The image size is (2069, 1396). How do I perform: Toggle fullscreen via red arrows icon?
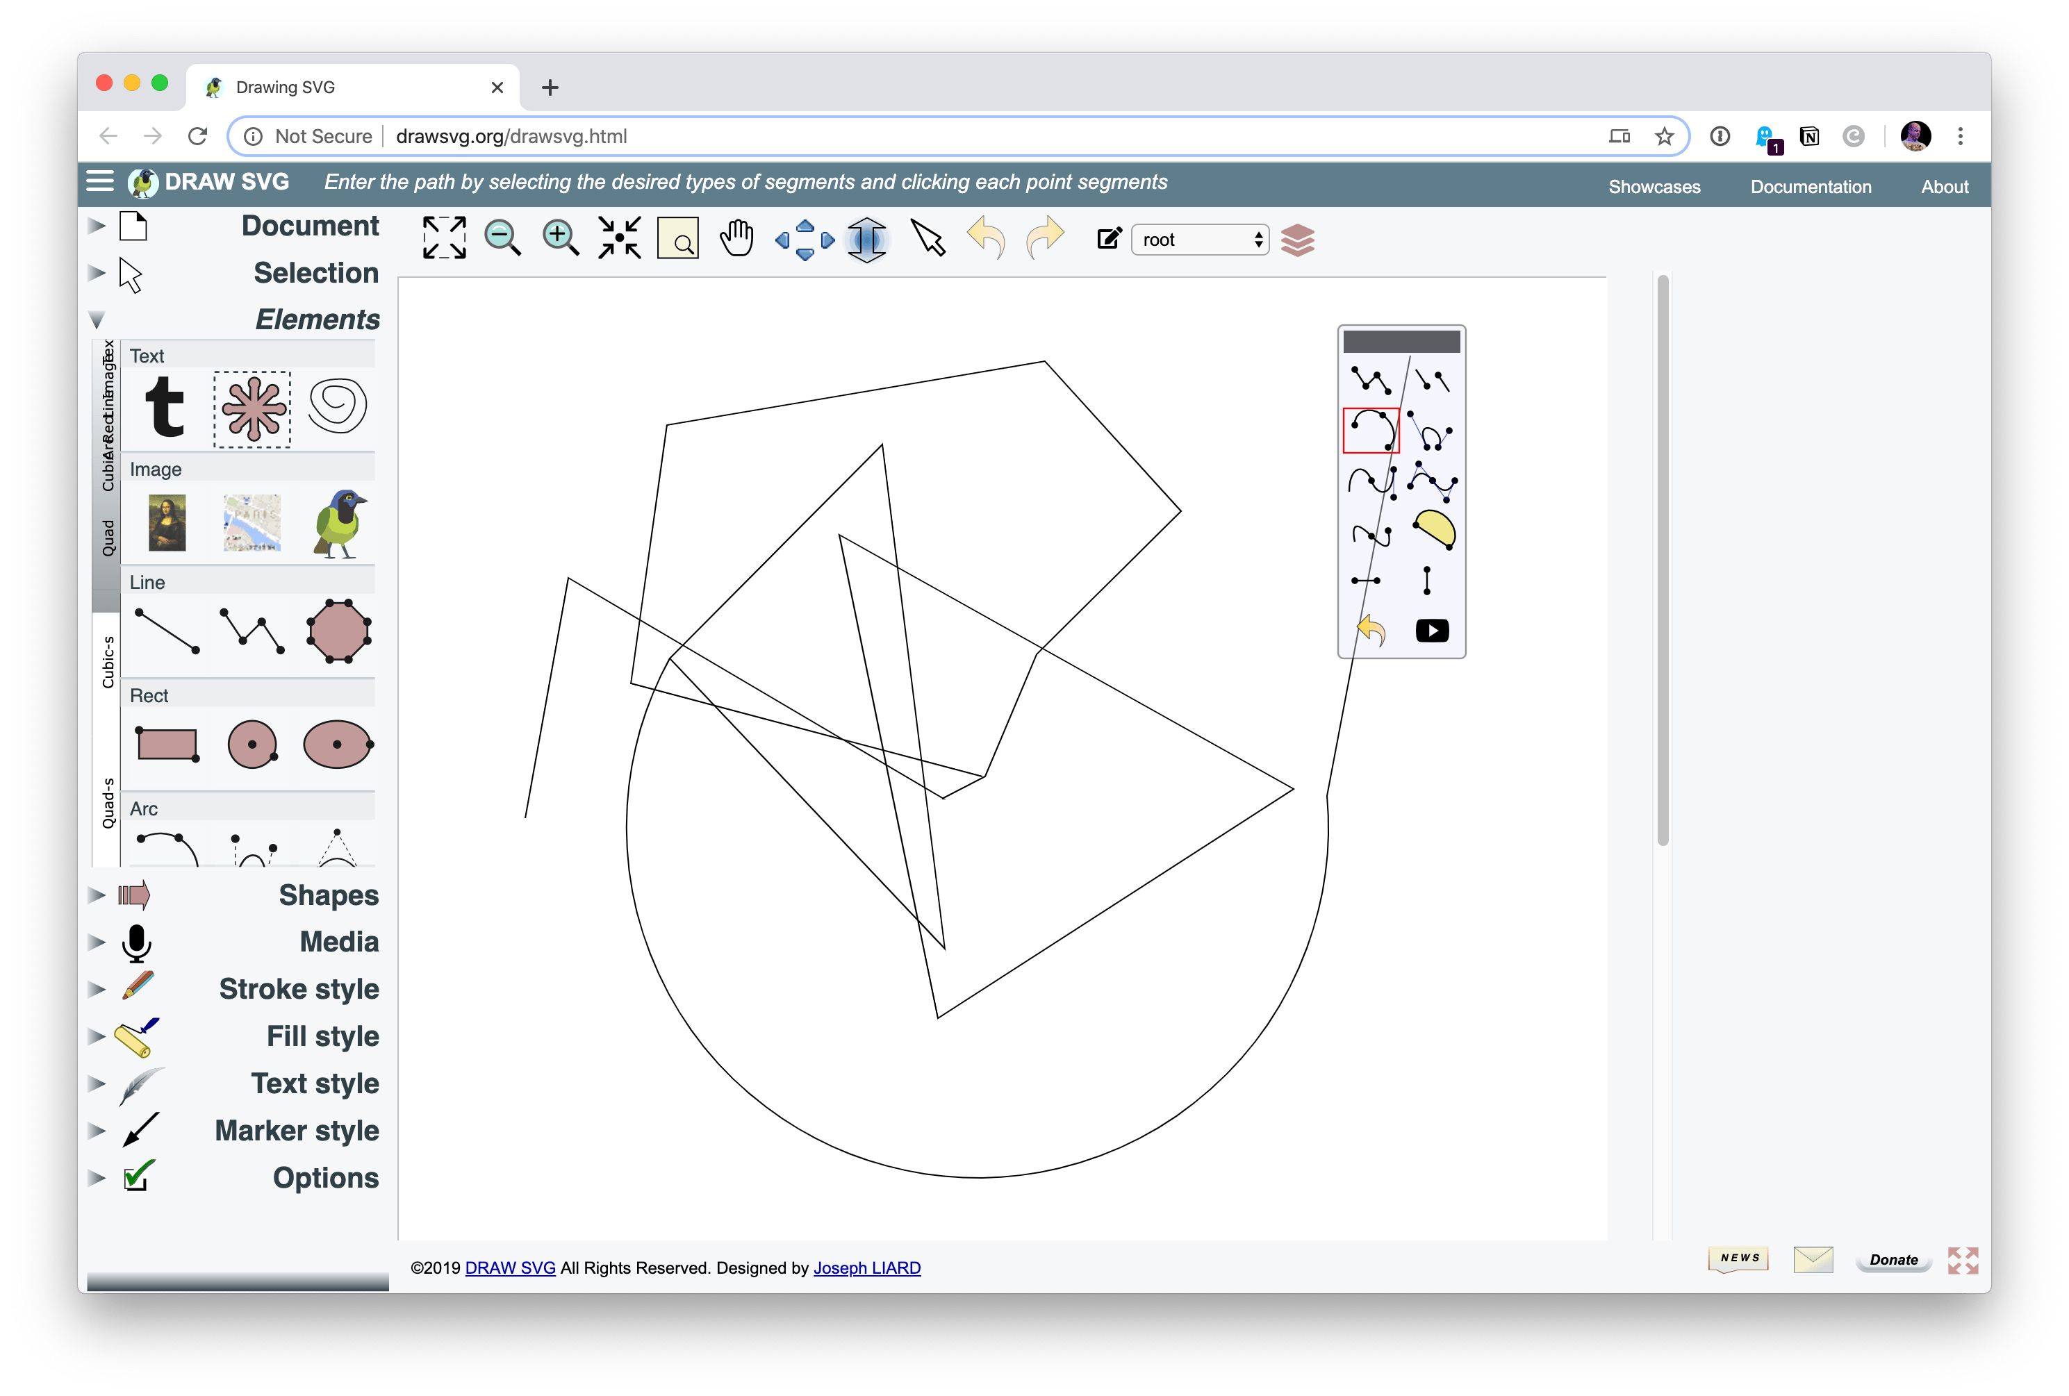[x=1962, y=1260]
